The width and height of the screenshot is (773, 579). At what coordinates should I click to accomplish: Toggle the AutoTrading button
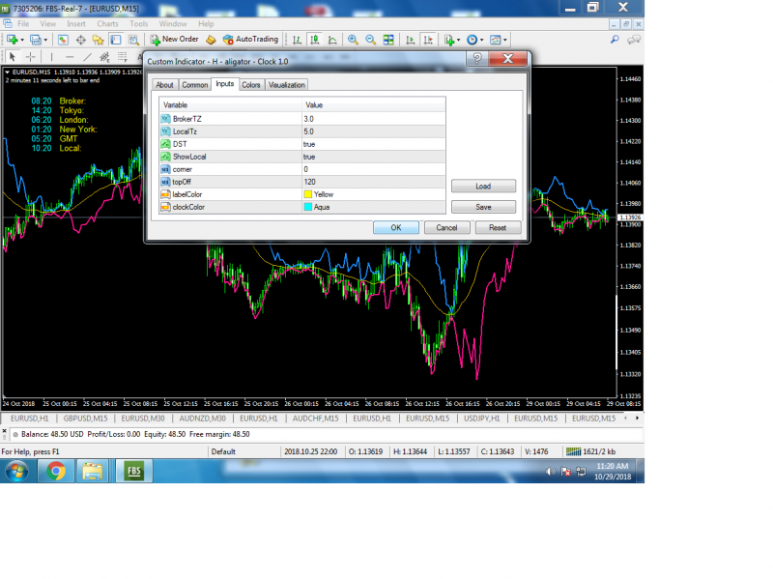[x=250, y=40]
